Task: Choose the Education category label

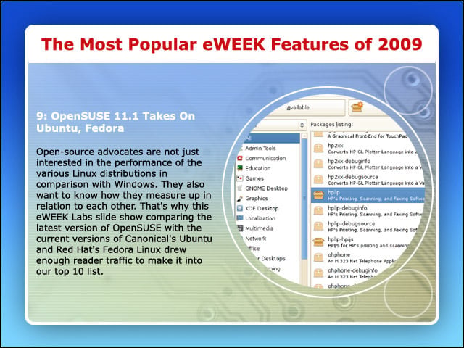Action: coord(258,168)
